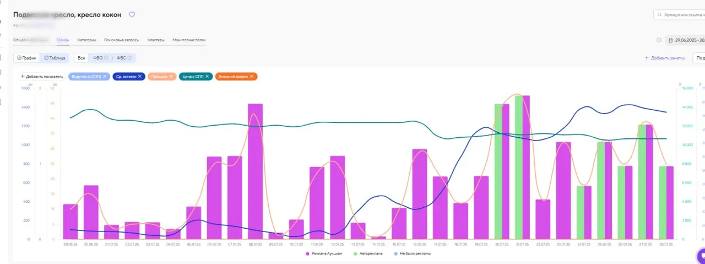Click the 'Добавить заметку' link
The image size is (705, 264).
coord(665,58)
